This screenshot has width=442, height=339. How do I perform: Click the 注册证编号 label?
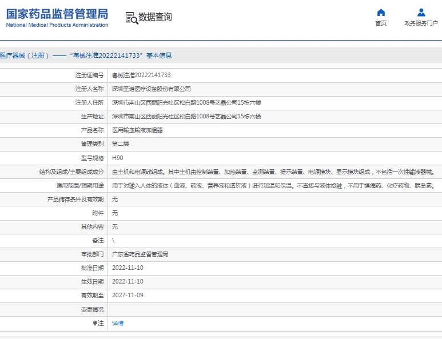(x=89, y=75)
